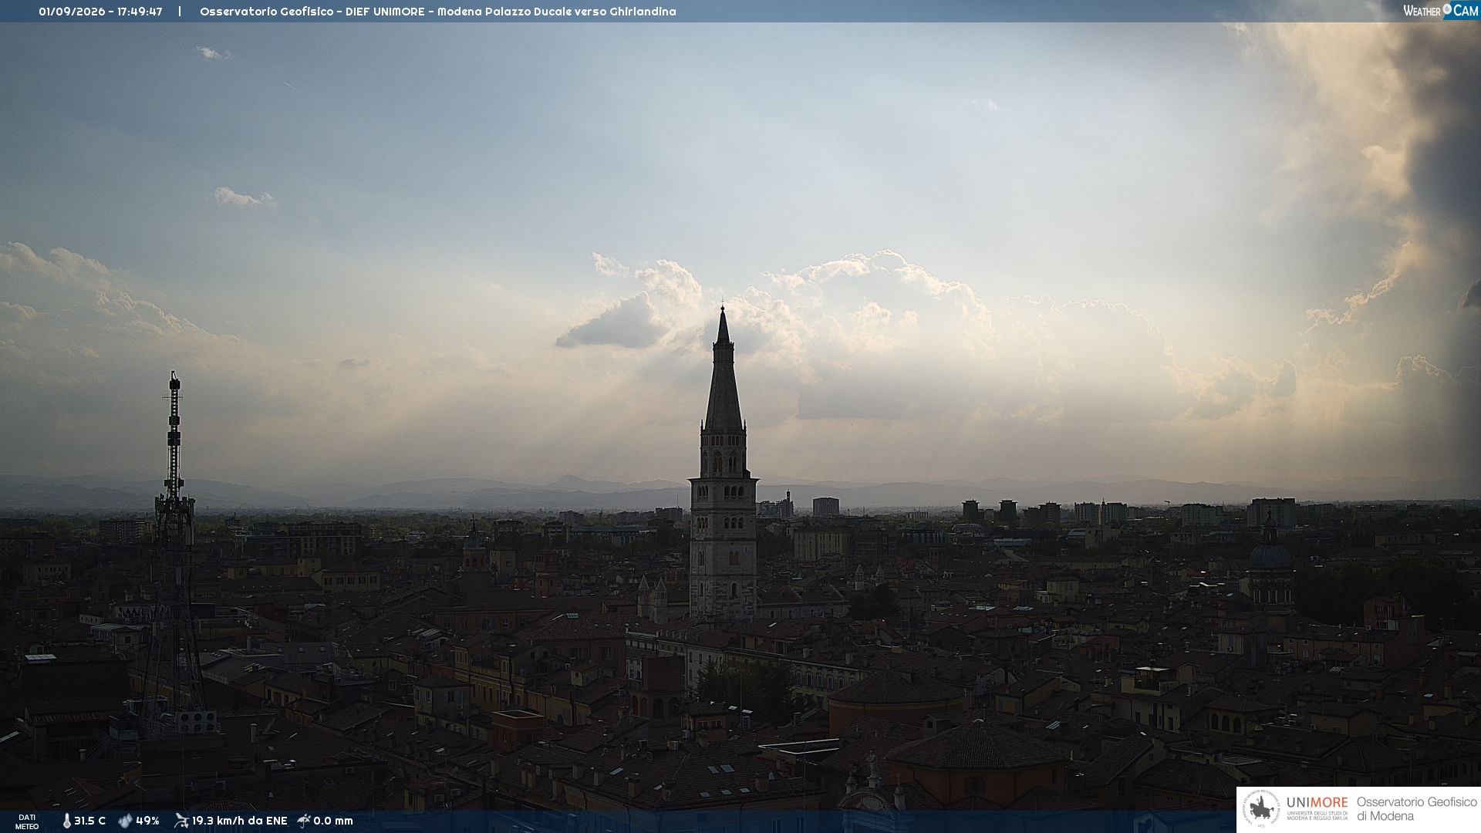Click the domed church on the right
Viewport: 1481px width, 833px height.
(1270, 563)
